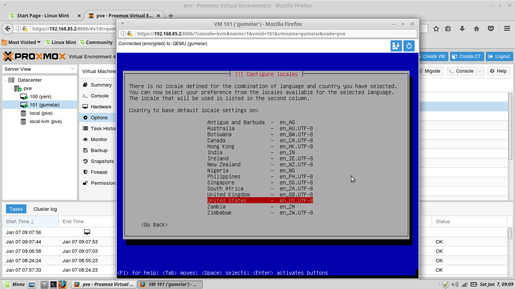Image resolution: width=515 pixels, height=289 pixels.
Task: Open Proxmox Help
Action: [498, 71]
